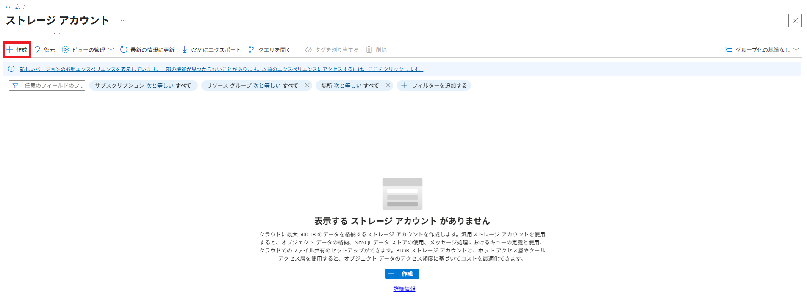
Task: Click the blue 作成 button in empty state
Action: click(402, 274)
